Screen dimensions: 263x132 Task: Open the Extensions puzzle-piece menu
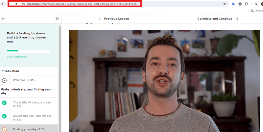coord(246,4)
